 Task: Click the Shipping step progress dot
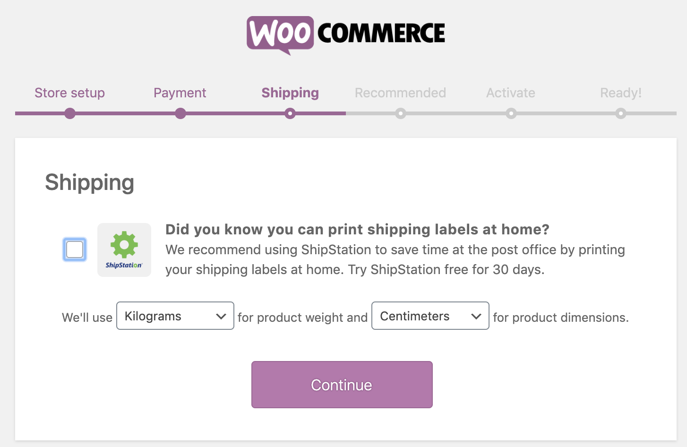tap(290, 113)
